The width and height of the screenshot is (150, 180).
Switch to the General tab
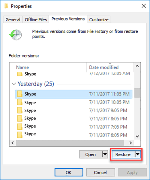click(13, 19)
